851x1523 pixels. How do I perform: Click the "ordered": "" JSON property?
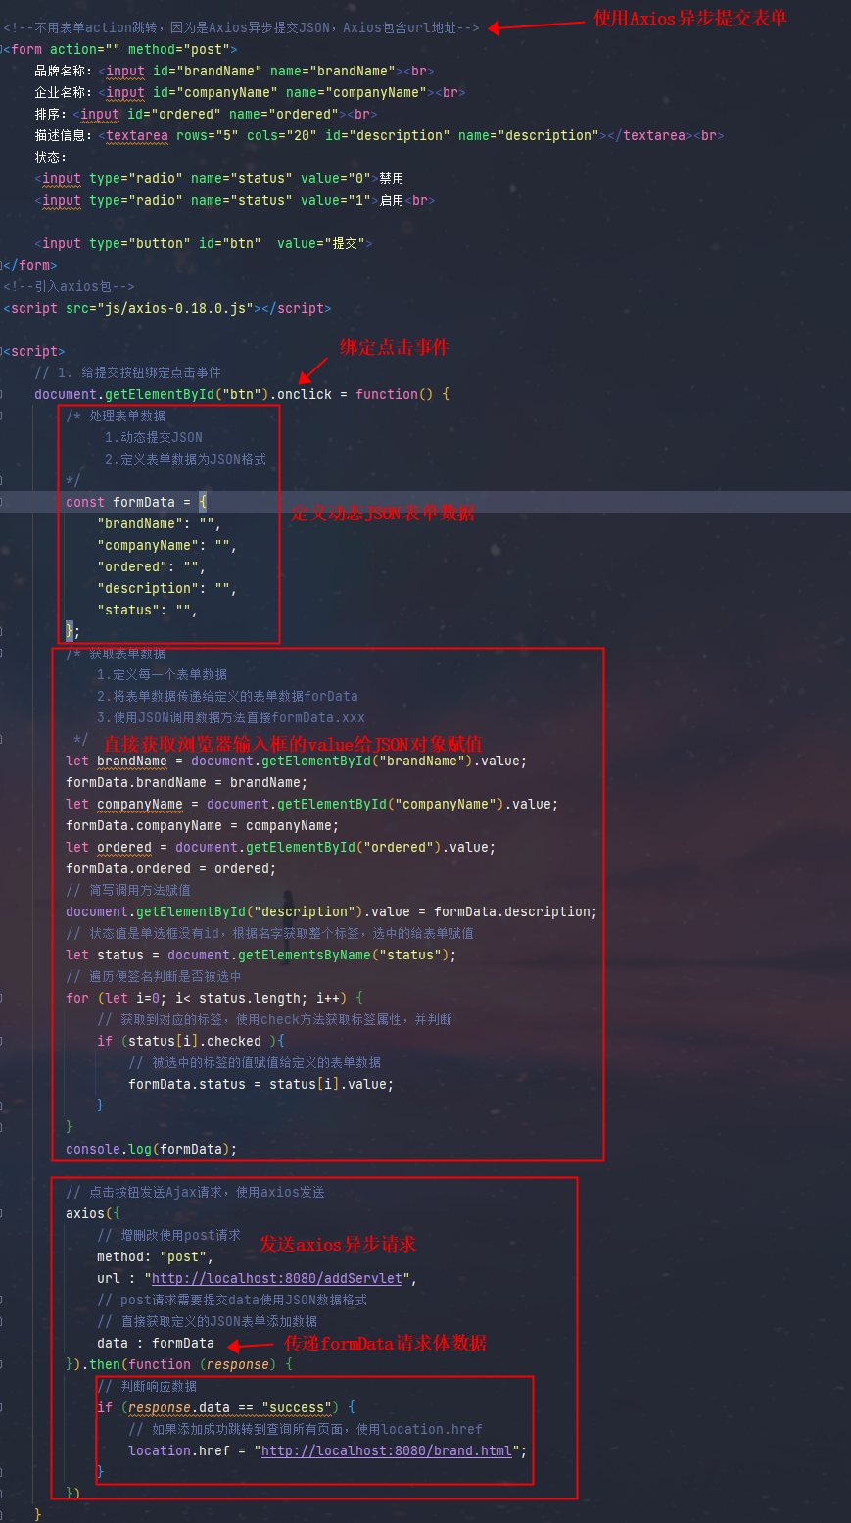click(x=151, y=566)
